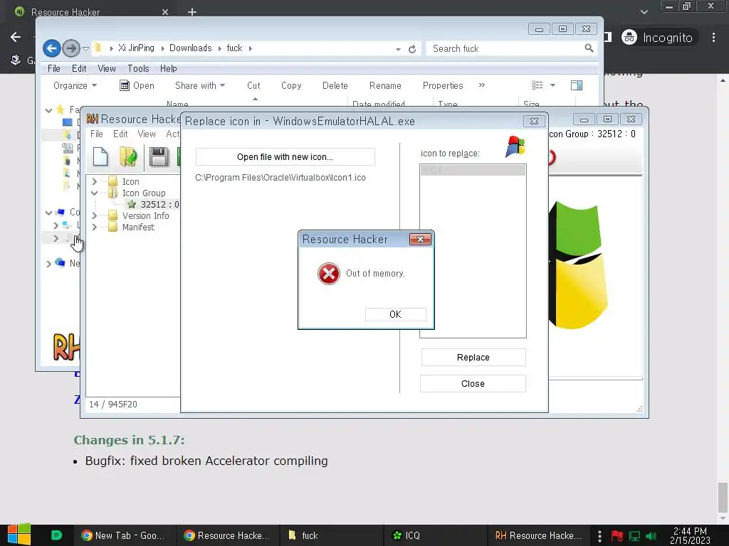Open the Share with dropdown
The height and width of the screenshot is (546, 729).
(x=200, y=85)
